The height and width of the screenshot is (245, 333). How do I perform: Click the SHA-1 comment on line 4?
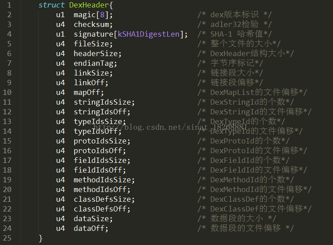(x=235, y=34)
